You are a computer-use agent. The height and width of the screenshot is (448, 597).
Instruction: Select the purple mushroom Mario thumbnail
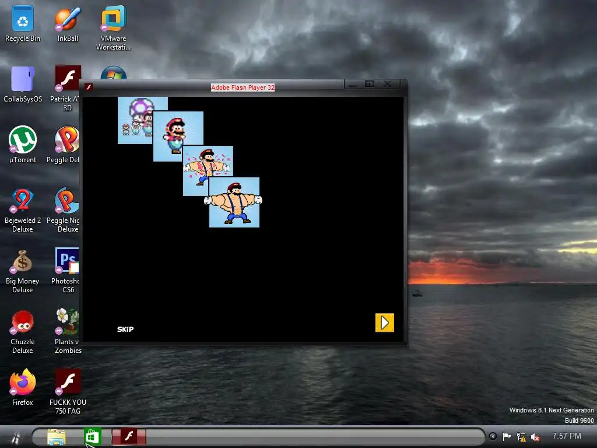point(135,120)
